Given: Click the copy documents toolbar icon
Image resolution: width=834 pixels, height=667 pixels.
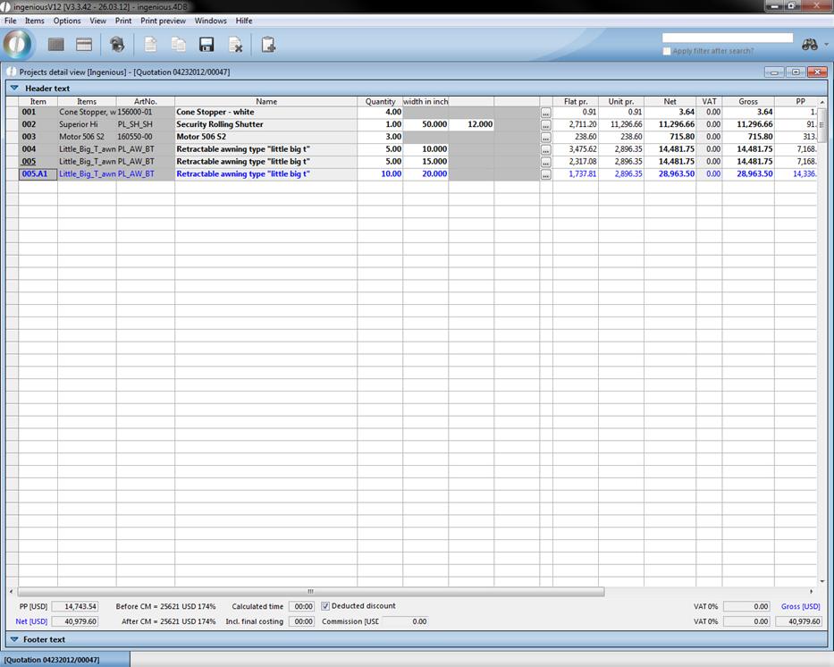Looking at the screenshot, I should [x=178, y=45].
